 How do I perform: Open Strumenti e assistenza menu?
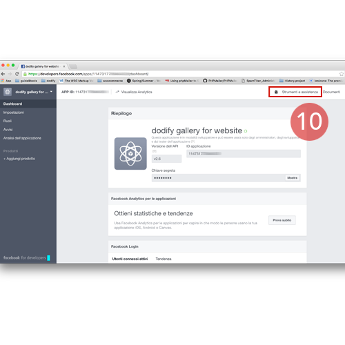pyautogui.click(x=295, y=92)
